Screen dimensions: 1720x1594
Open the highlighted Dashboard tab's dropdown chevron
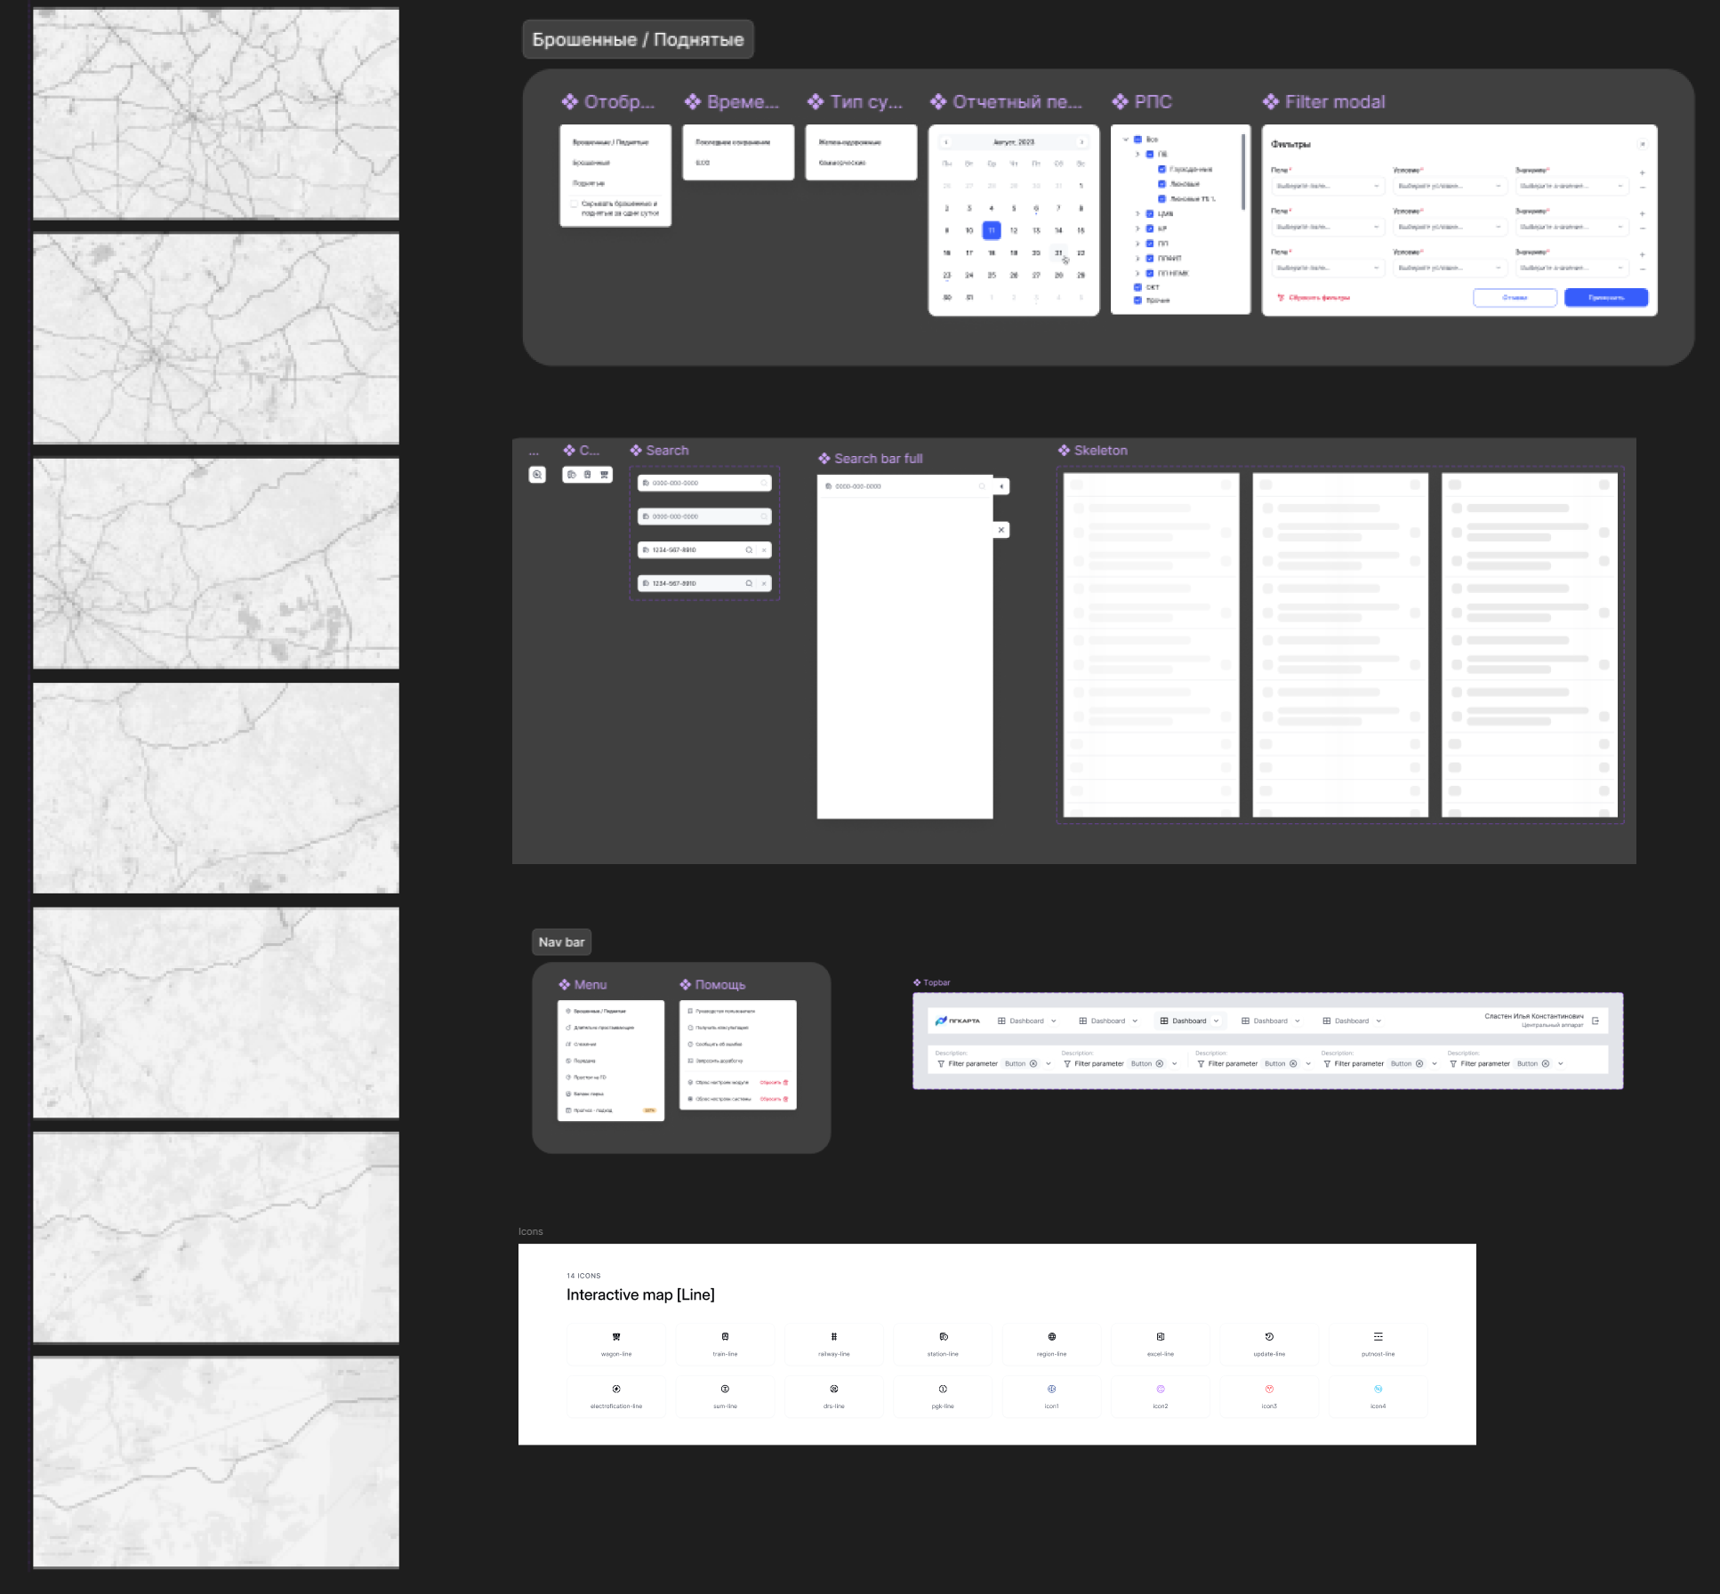tap(1217, 1021)
